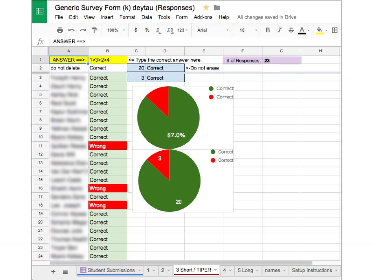Screen dimensions: 373x280
Task: Open the move to folder icon
Action: point(217,8)
